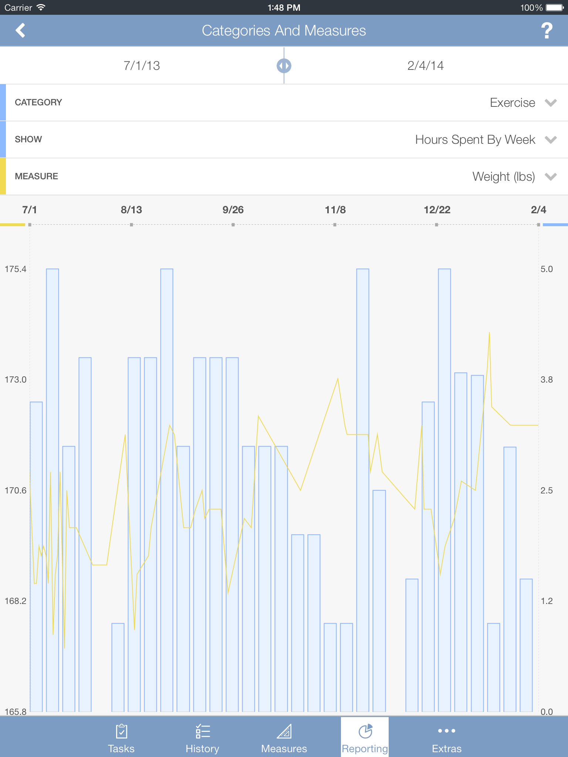Go back using the back arrow
Screen dimensions: 568x757
(20, 30)
